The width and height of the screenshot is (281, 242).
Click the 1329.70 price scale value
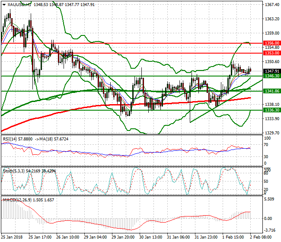tap(272, 133)
